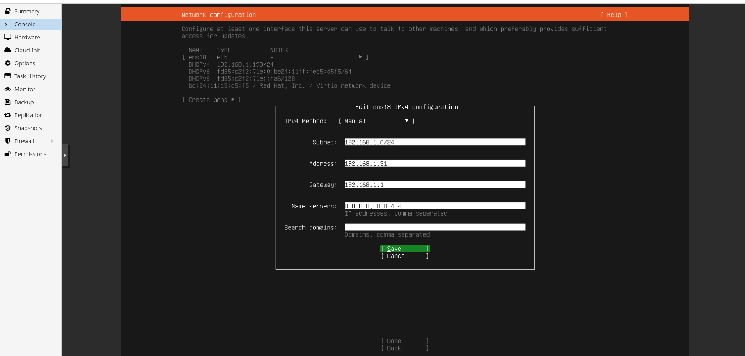Screen dimensions: 745x356
Task: Cancel the IPv4 configuration dialog
Action: click(x=405, y=256)
